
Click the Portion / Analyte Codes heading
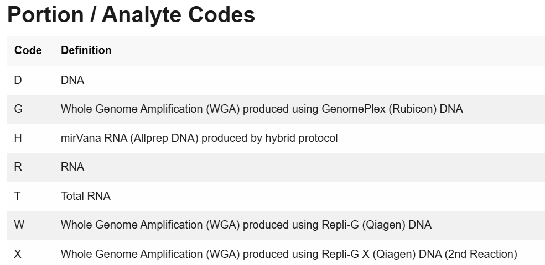coord(131,15)
